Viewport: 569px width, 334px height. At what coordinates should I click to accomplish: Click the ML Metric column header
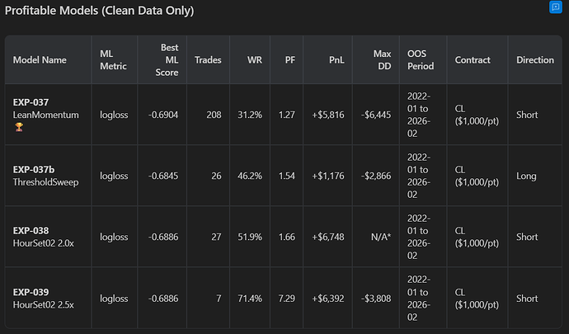click(113, 60)
